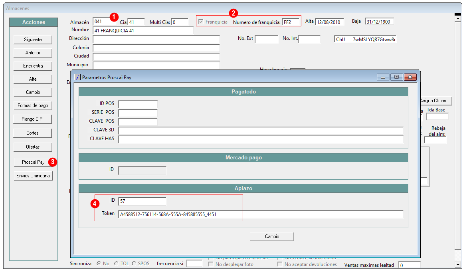
Task: Click the Alta date field
Action: click(329, 22)
